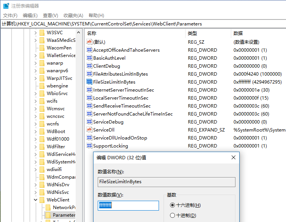Click the 数值名称 FileSizeLimitInBytes field
The height and width of the screenshot is (222, 286).
(x=167, y=182)
